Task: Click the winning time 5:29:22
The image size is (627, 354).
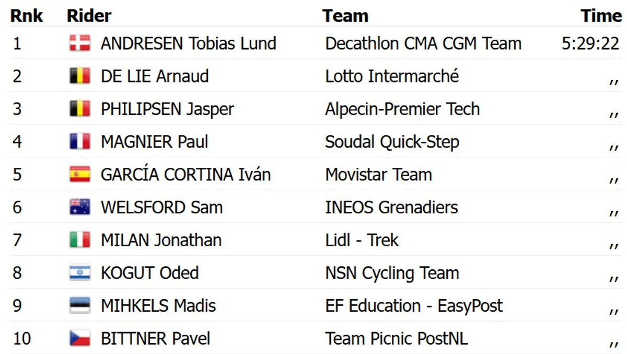Action: [x=590, y=43]
